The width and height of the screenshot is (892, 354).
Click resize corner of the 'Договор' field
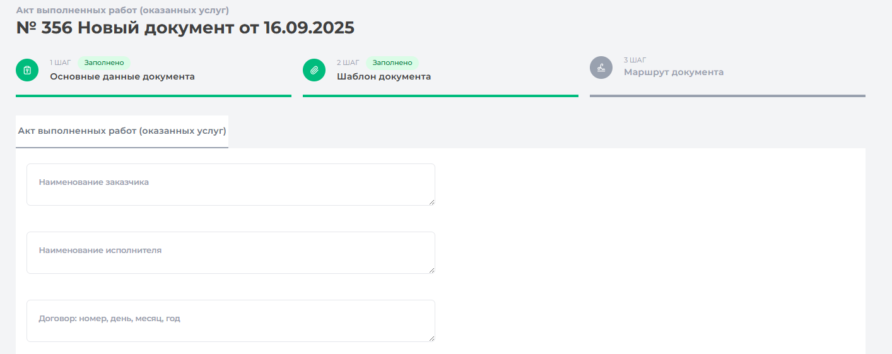point(432,339)
